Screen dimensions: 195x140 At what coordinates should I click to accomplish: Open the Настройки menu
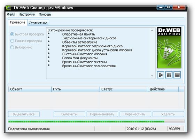pos(27,14)
